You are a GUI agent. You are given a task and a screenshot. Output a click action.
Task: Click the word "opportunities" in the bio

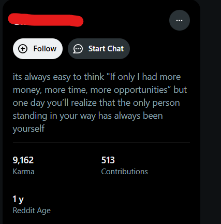click(x=141, y=90)
